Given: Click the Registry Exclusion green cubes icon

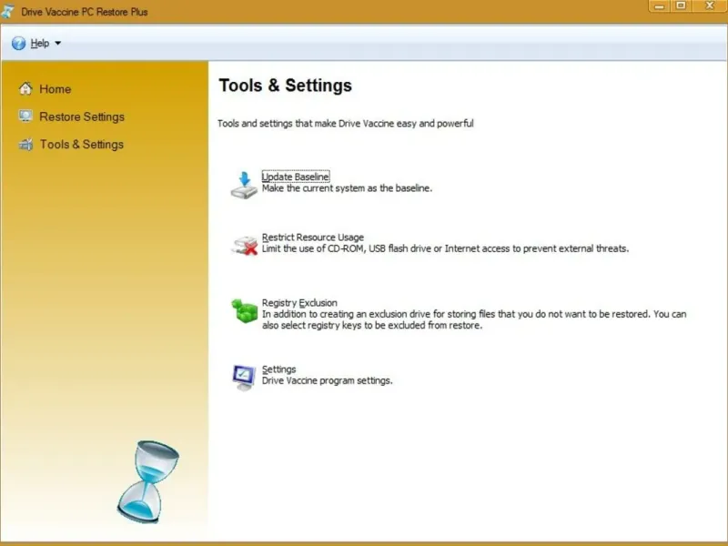Looking at the screenshot, I should pos(244,310).
